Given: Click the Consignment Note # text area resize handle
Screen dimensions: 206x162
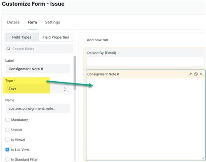Looking at the screenshot, I should pyautogui.click(x=203, y=158).
